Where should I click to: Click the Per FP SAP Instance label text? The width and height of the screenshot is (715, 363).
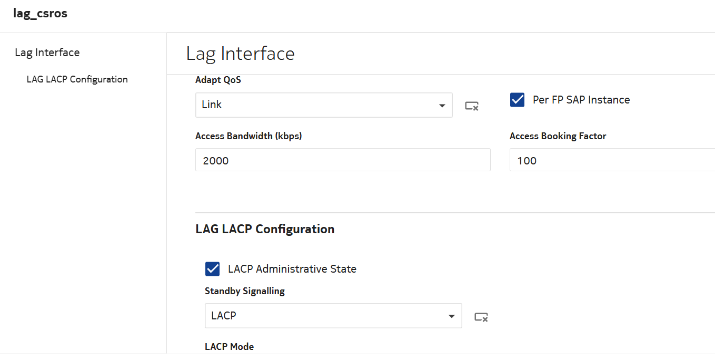pos(581,100)
